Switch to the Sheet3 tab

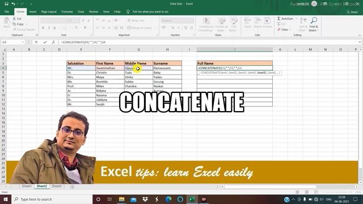pyautogui.click(x=57, y=186)
